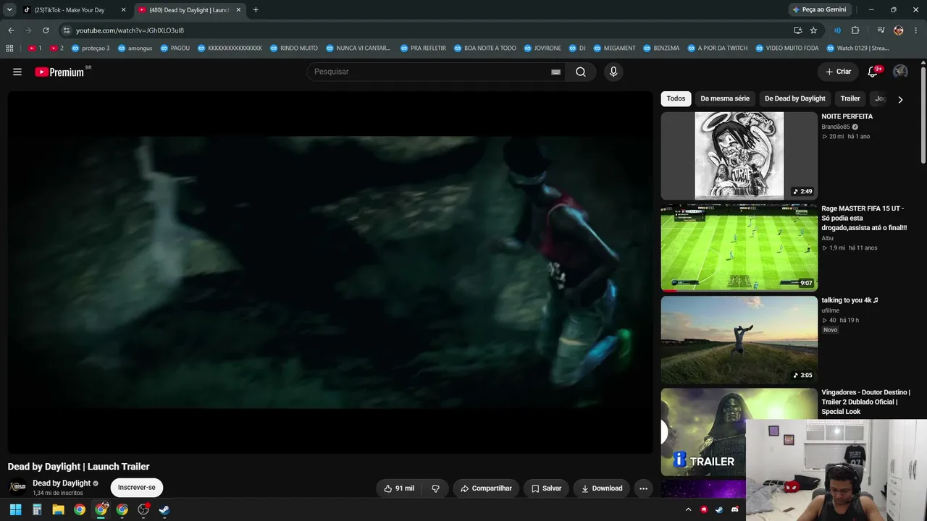The width and height of the screenshot is (927, 521).
Task: Open the YouTube guide hamburger menu
Action: (x=17, y=72)
